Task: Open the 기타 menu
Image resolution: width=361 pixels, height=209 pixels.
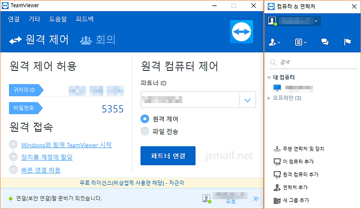Action: click(34, 19)
